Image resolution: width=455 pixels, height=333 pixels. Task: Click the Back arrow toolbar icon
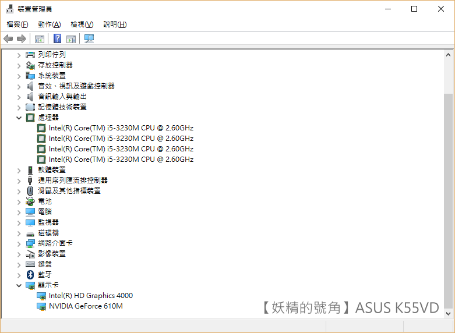point(8,38)
